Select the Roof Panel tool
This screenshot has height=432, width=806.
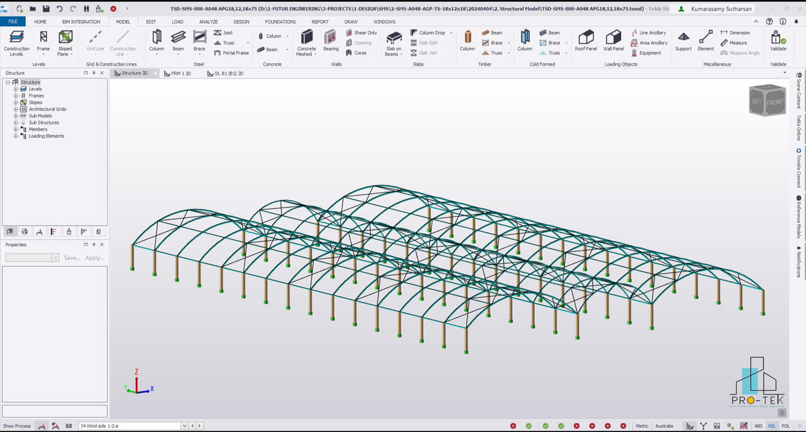point(585,42)
